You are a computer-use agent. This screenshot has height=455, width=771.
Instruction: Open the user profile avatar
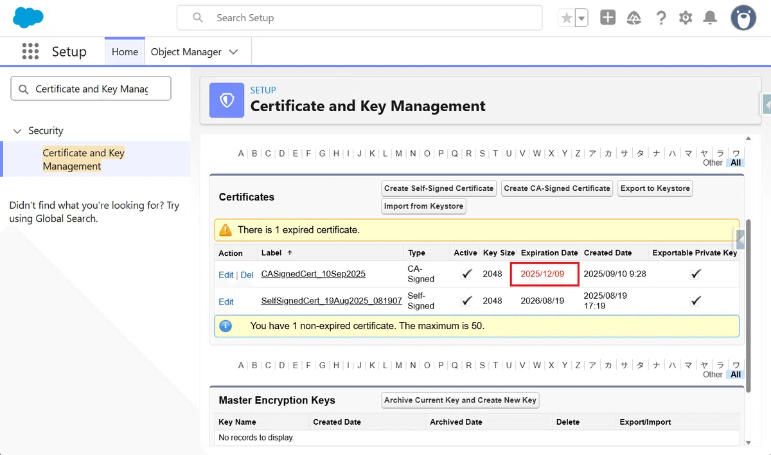743,18
